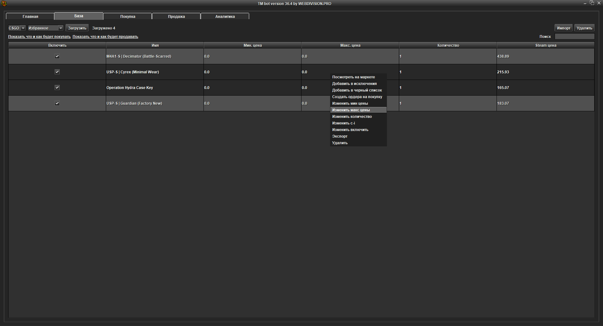
Task: Open the Показать что и как будет покупать link
Action: (x=39, y=37)
